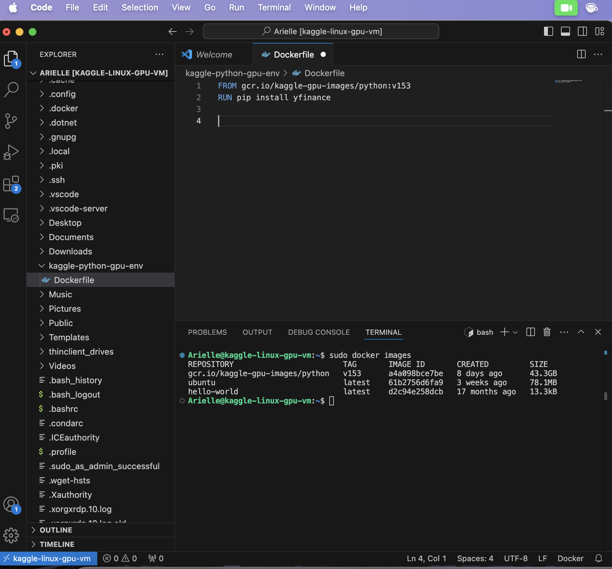Click the green camera menu bar icon
The height and width of the screenshot is (569, 612).
tap(566, 8)
